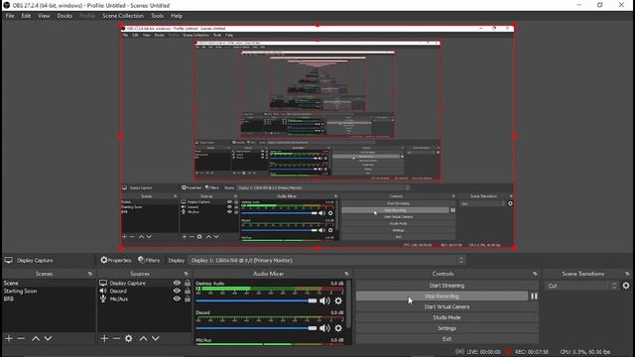This screenshot has width=635, height=357.
Task: Open the Docks menu
Action: pyautogui.click(x=64, y=16)
